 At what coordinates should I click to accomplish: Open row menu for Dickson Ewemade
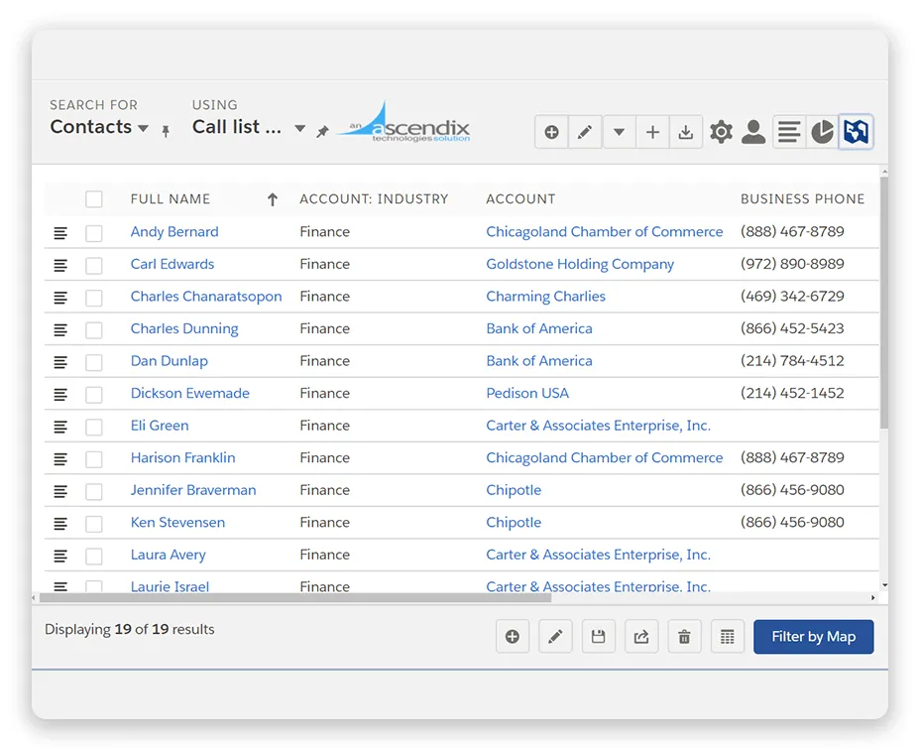(60, 395)
